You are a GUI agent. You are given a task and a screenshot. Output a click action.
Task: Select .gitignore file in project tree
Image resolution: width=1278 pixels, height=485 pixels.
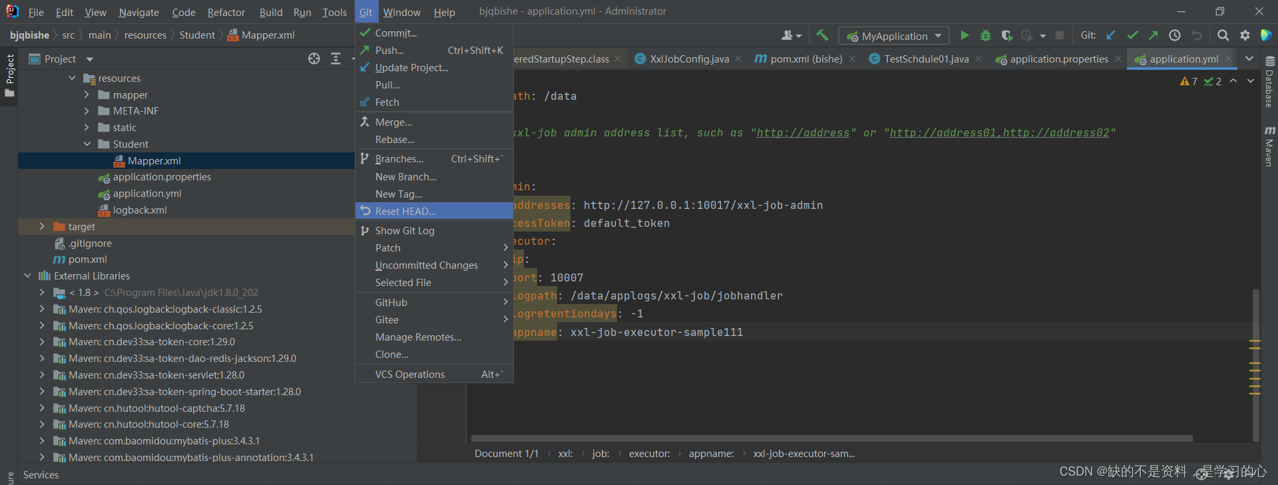90,243
